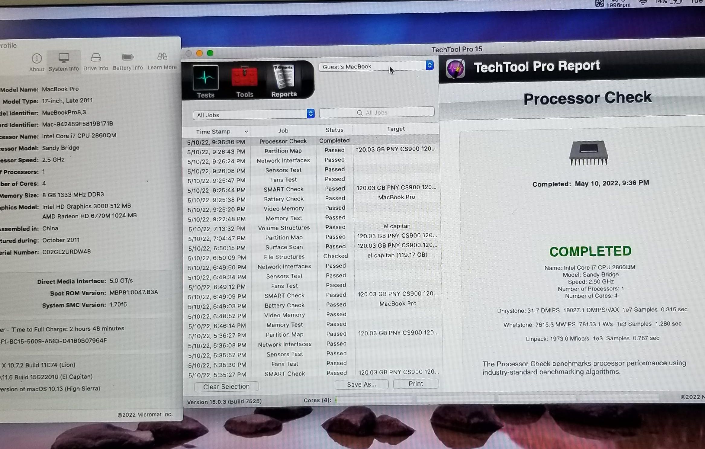Select the Partition Map job at 7:04:47 PM
Viewport: 705px width, 449px height.
312,237
